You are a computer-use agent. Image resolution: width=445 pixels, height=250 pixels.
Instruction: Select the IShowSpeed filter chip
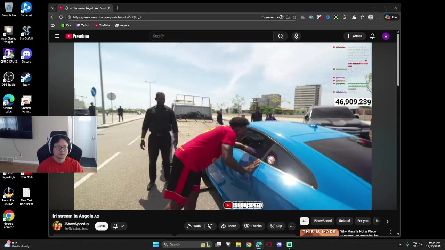point(323,221)
